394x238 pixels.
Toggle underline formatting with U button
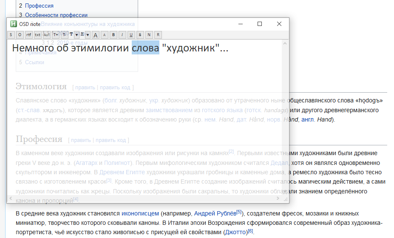coord(131,35)
